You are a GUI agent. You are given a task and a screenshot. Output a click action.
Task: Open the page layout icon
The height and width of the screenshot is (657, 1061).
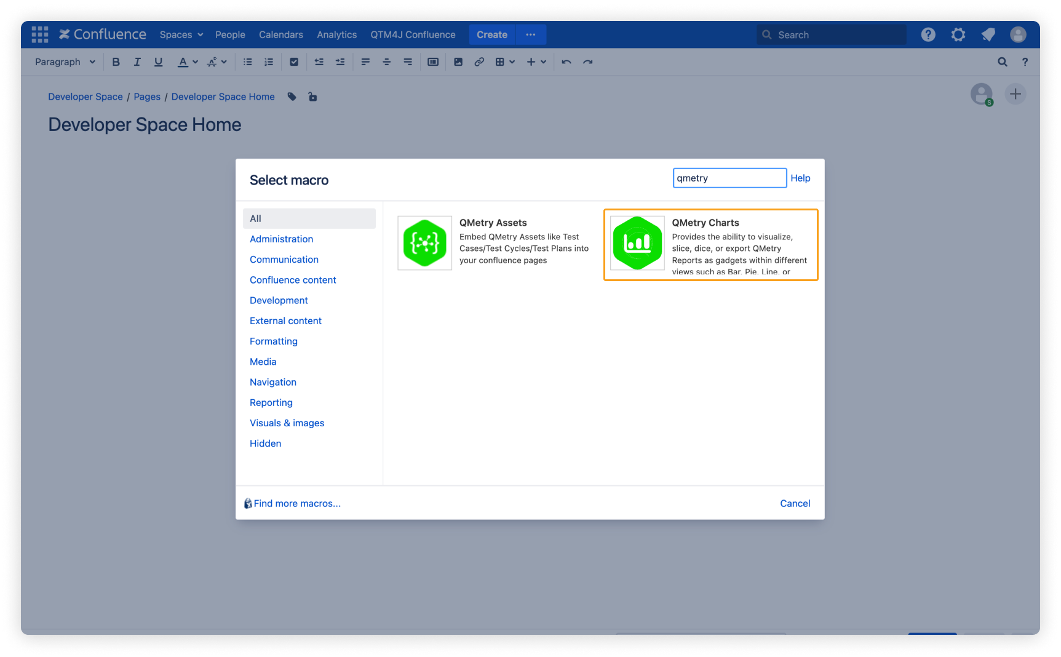(x=433, y=62)
